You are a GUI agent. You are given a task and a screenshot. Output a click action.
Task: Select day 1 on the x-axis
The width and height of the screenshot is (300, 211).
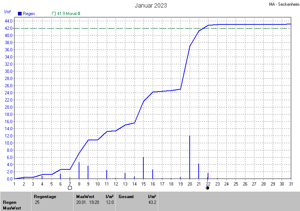pyautogui.click(x=14, y=184)
